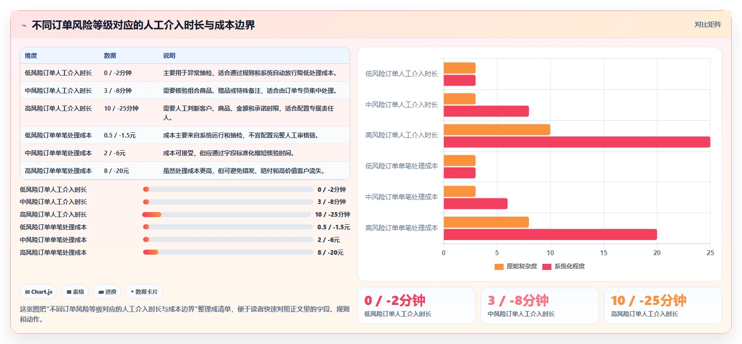
Task: Click the 中风险订单人工介入时长 progress bar
Action: pos(228,202)
